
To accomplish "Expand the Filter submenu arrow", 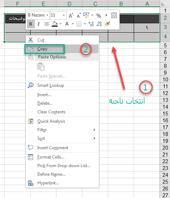I will tap(95, 130).
